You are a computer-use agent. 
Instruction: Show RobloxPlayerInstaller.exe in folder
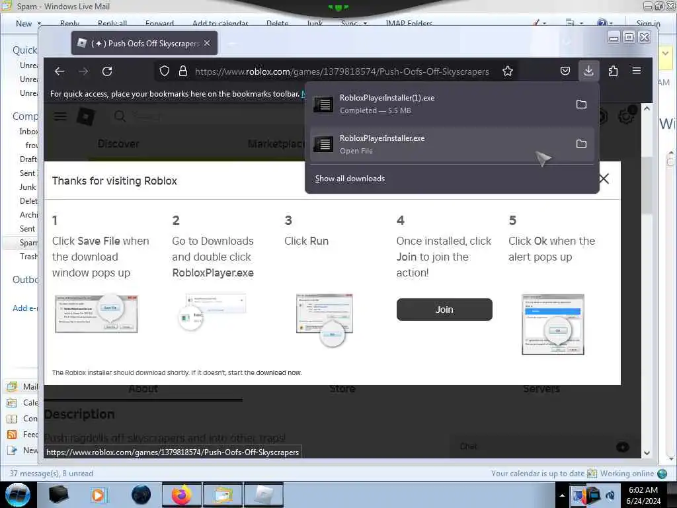581,144
